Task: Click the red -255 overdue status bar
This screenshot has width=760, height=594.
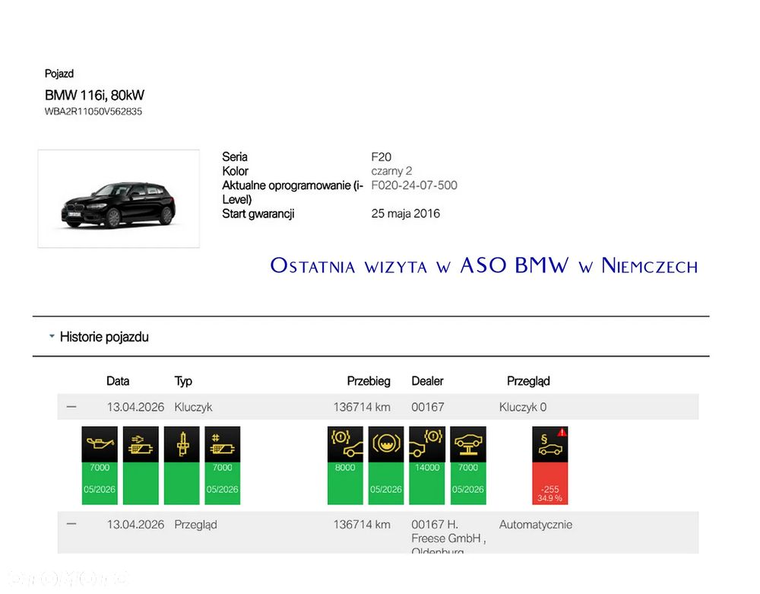Action: 550,484
